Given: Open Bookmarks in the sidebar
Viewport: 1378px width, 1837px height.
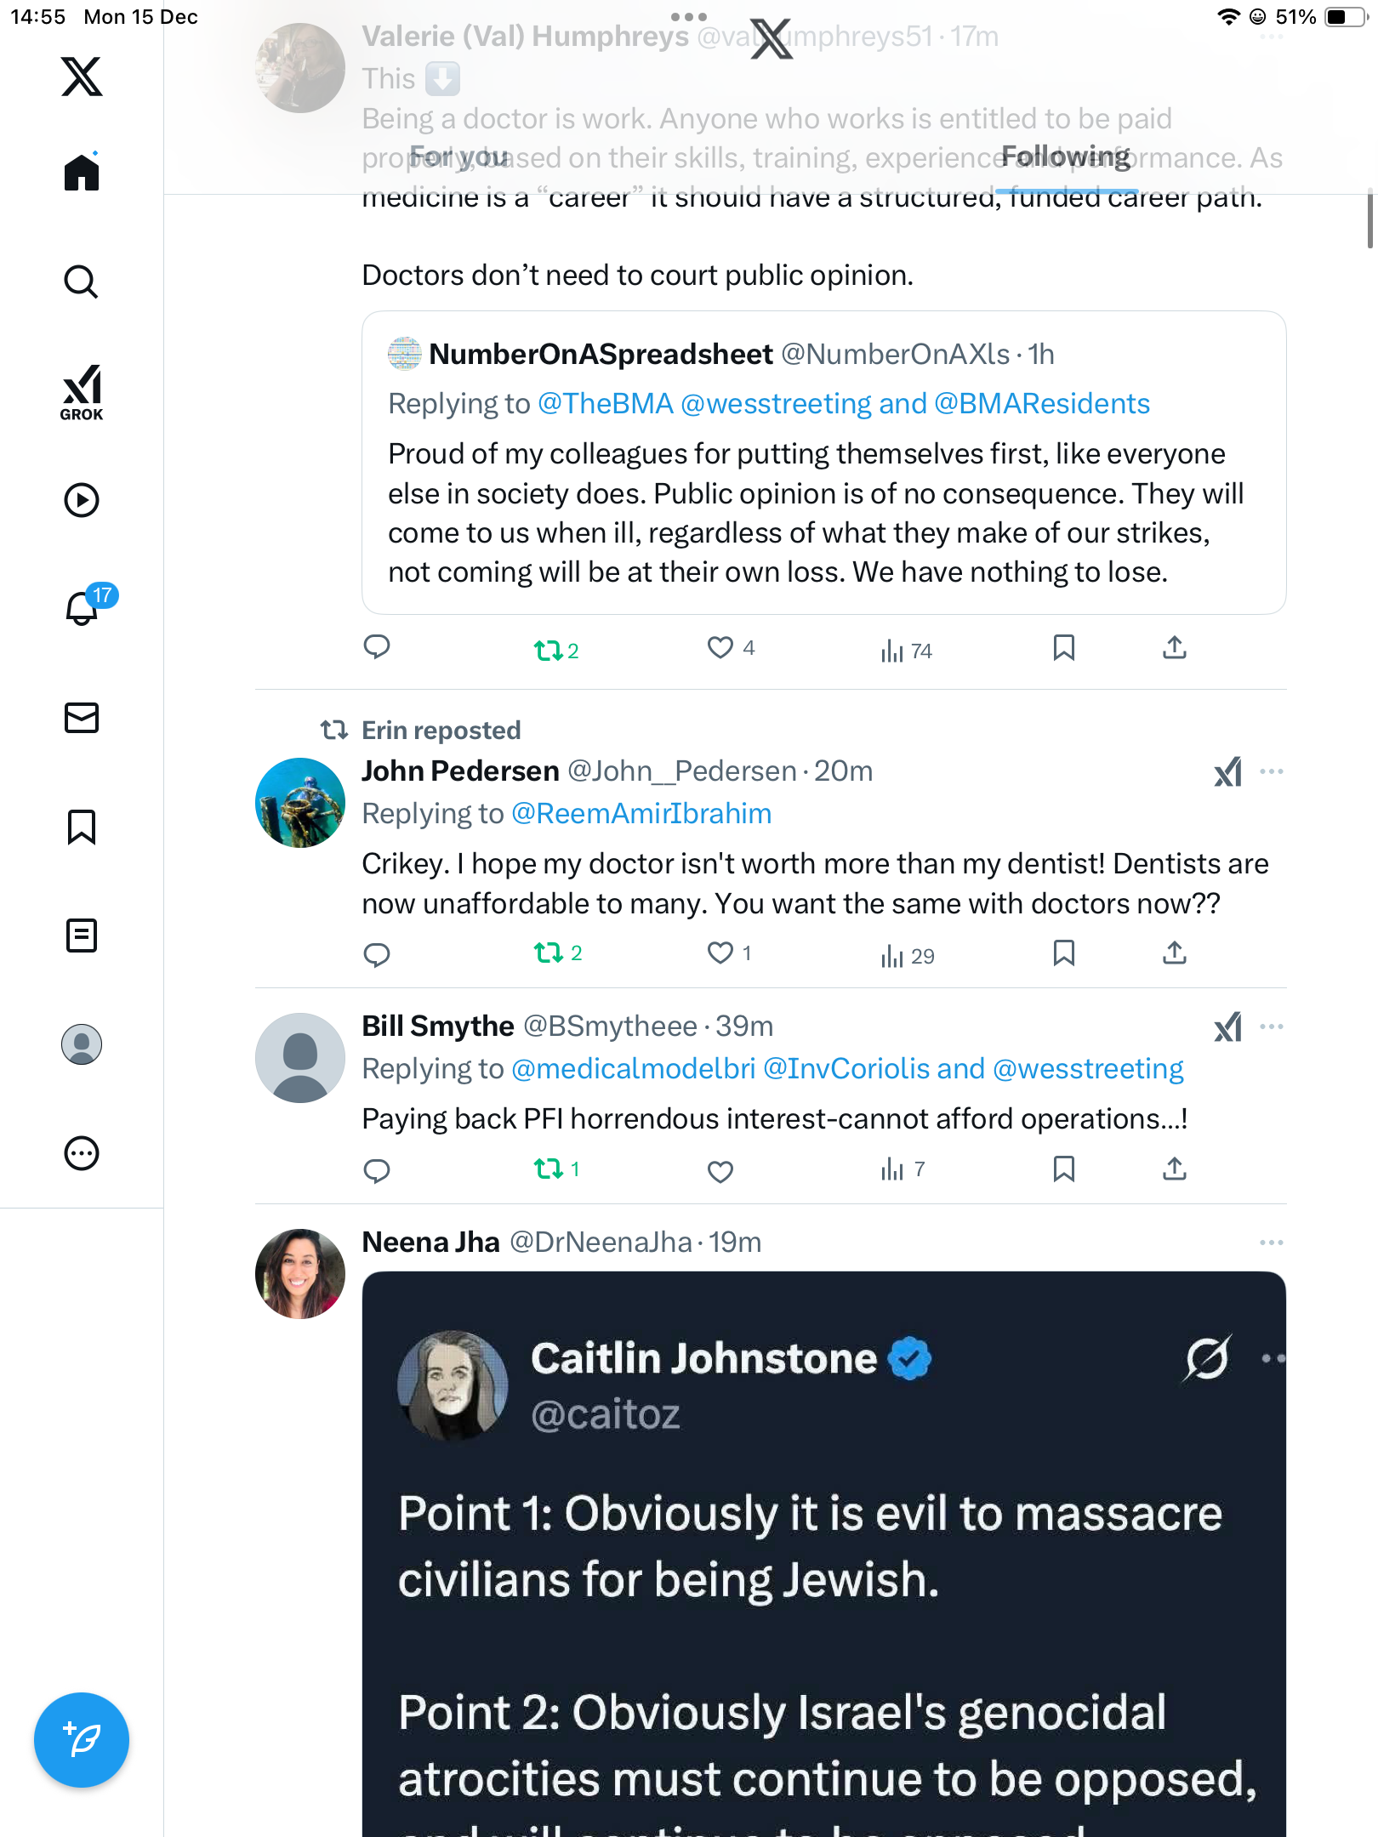Looking at the screenshot, I should pyautogui.click(x=82, y=827).
